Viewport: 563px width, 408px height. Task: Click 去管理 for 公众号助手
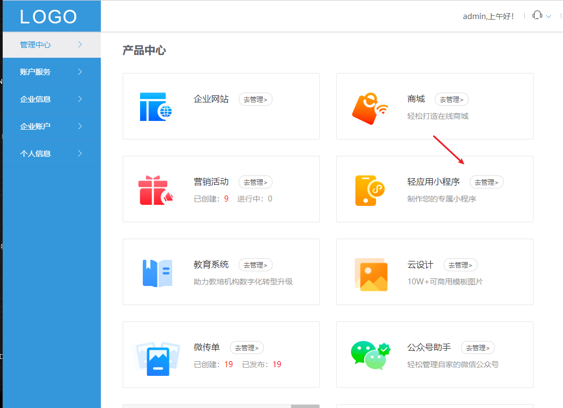(477, 348)
